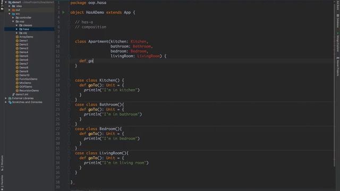
Task: Click the "// composition" comment line
Action: pos(91,27)
